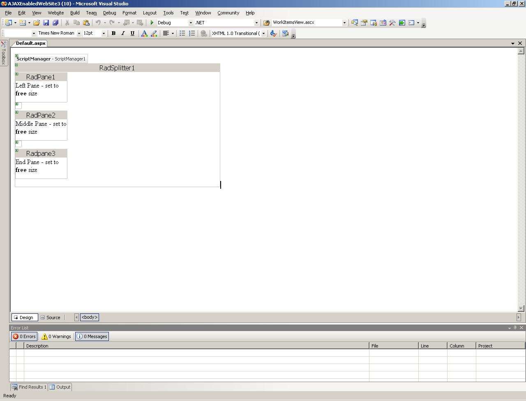
Task: Click the Cut scissors icon
Action: point(67,23)
